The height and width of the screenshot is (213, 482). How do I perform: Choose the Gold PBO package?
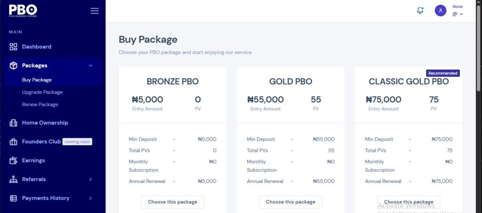[x=290, y=202]
